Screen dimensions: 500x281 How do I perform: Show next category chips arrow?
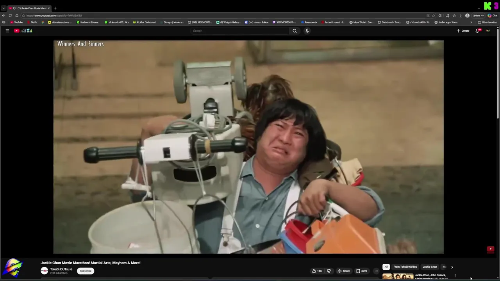click(x=452, y=267)
